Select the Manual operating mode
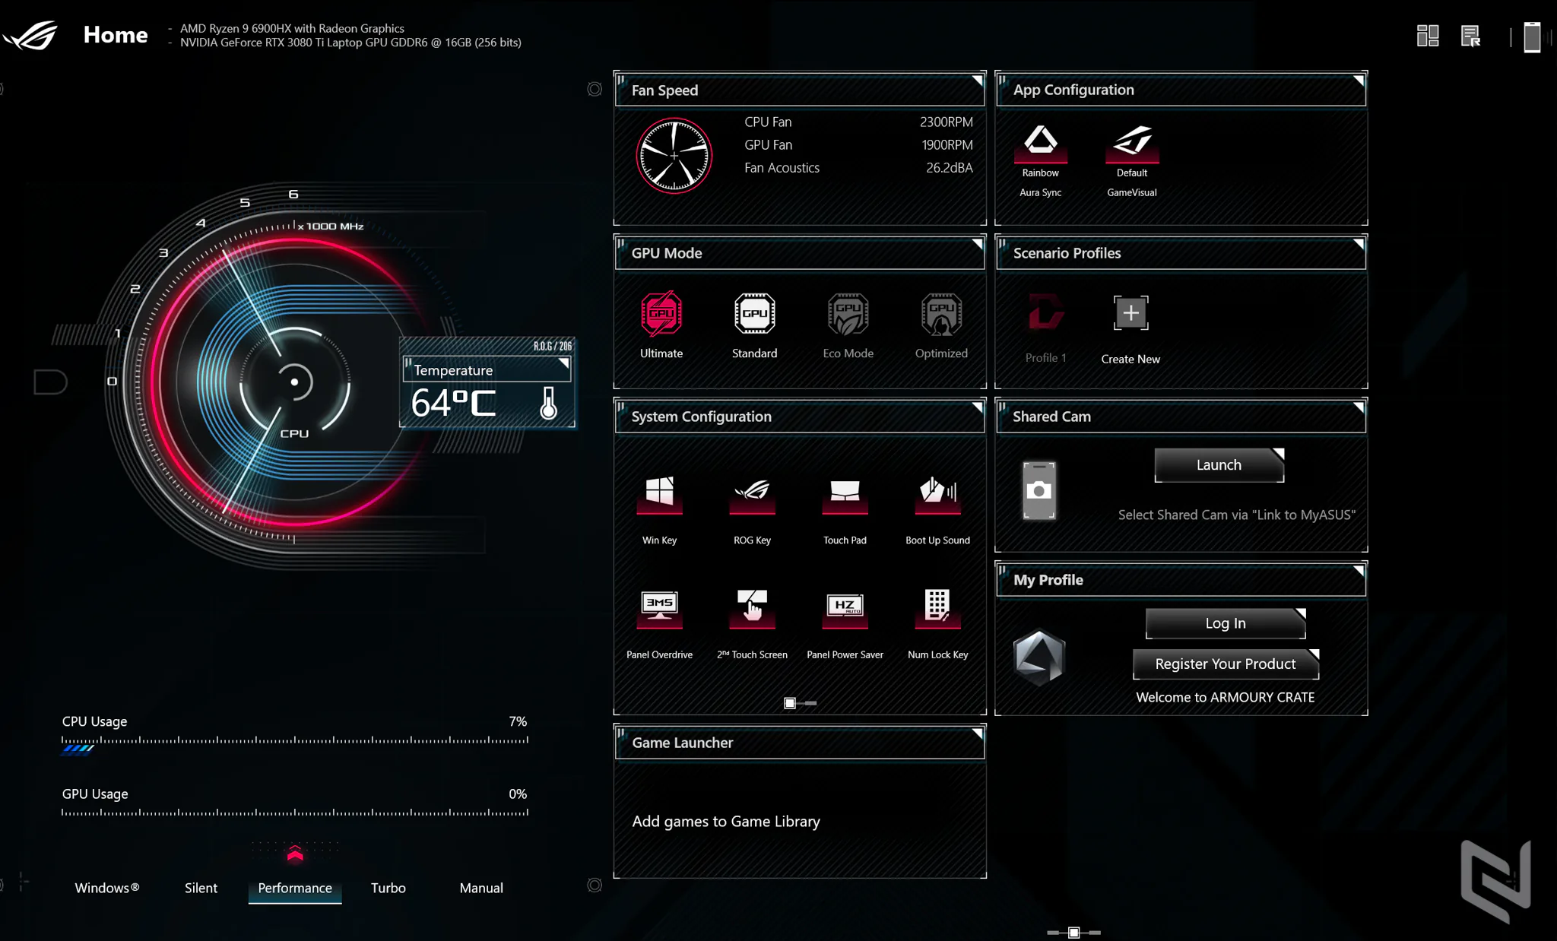Screen dimensions: 1557x941 click(481, 888)
